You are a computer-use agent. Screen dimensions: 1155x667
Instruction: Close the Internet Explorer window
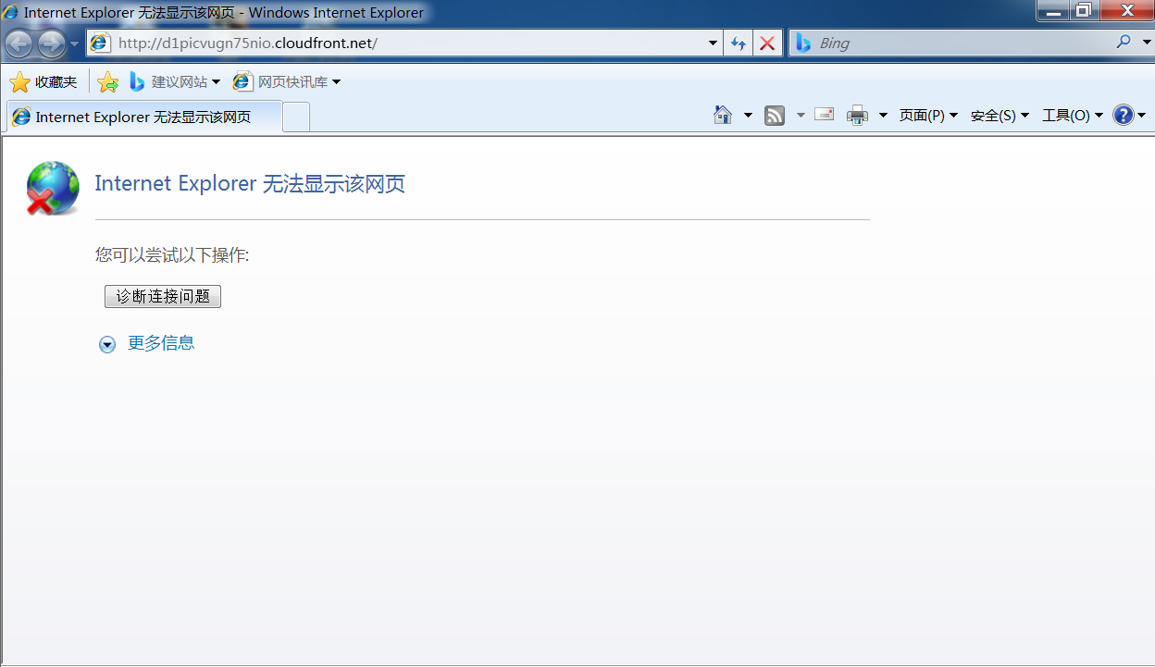[1126, 10]
